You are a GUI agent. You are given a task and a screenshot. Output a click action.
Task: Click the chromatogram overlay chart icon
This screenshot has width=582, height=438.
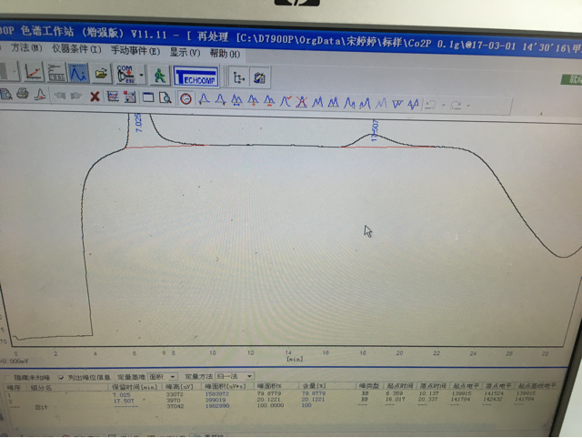click(113, 97)
